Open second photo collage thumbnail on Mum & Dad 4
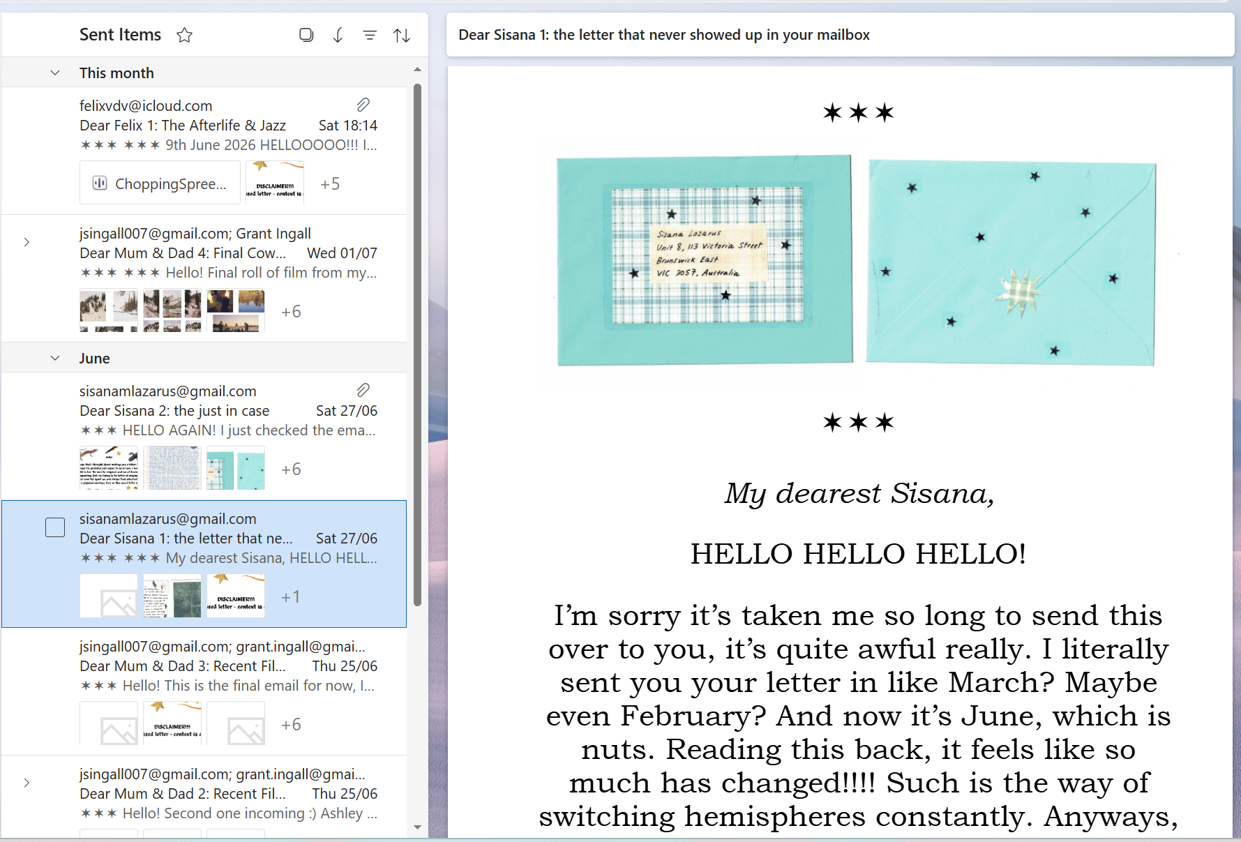 [x=172, y=310]
